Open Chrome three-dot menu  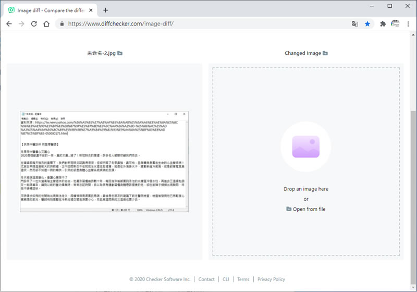[x=408, y=24]
